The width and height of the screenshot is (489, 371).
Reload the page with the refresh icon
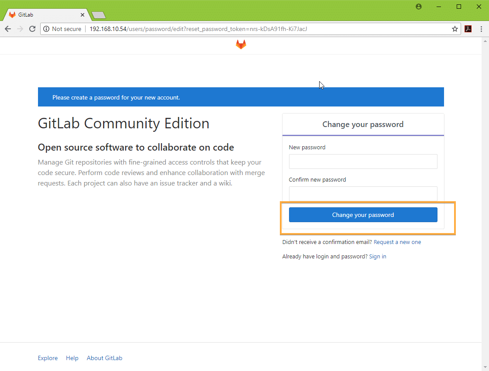(x=32, y=29)
